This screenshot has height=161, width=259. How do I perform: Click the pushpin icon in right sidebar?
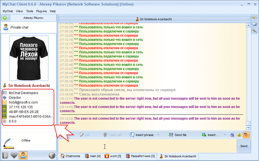(x=255, y=31)
